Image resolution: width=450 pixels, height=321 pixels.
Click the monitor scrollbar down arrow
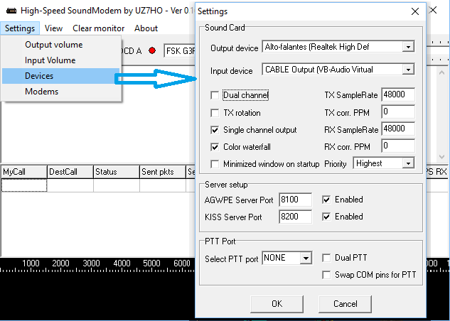(x=441, y=157)
